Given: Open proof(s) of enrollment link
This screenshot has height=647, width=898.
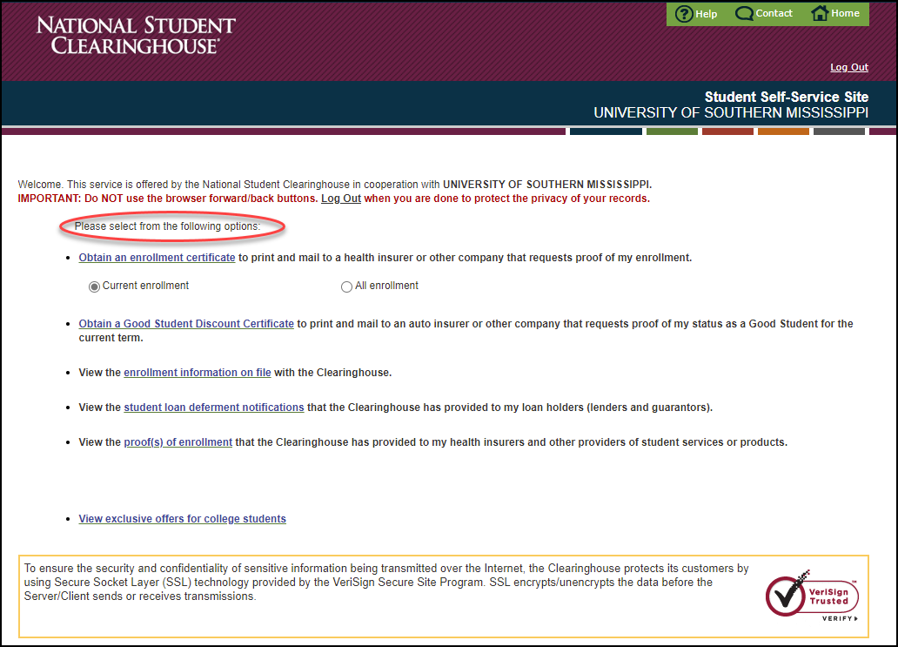Looking at the screenshot, I should click(178, 442).
